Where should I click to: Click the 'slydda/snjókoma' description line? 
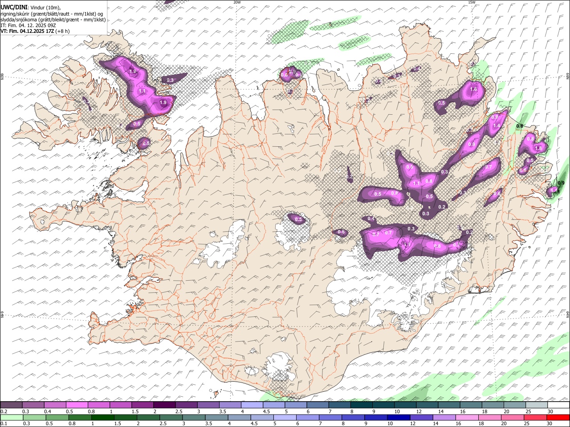[53, 20]
